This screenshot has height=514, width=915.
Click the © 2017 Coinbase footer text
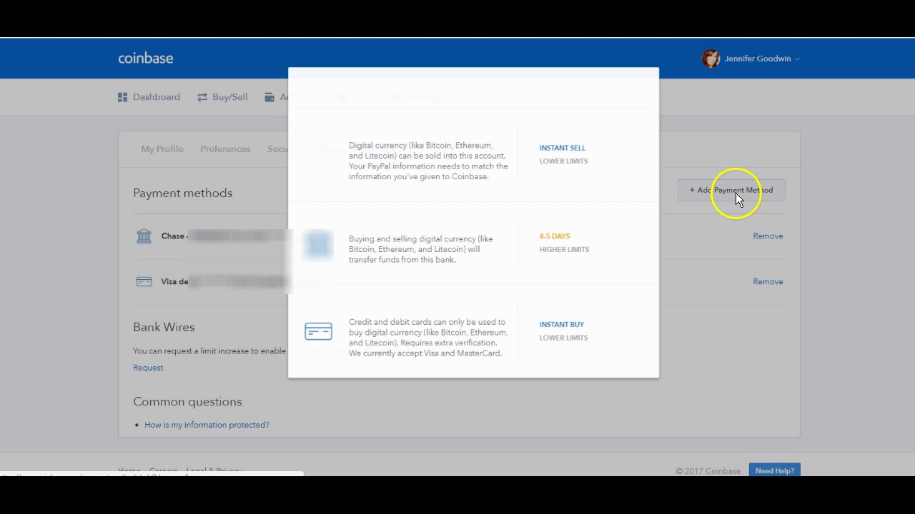point(708,471)
